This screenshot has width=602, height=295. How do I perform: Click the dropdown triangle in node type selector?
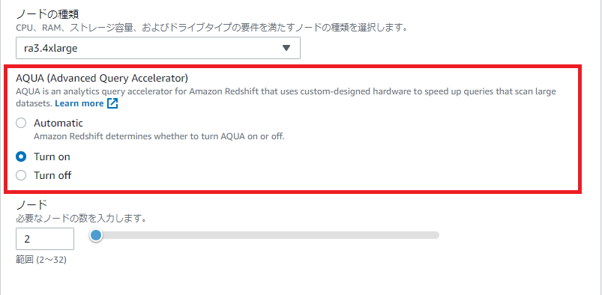[x=286, y=48]
